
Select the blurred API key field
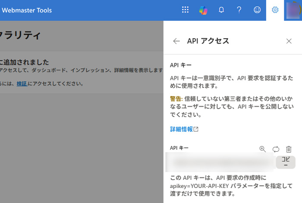click(220, 162)
